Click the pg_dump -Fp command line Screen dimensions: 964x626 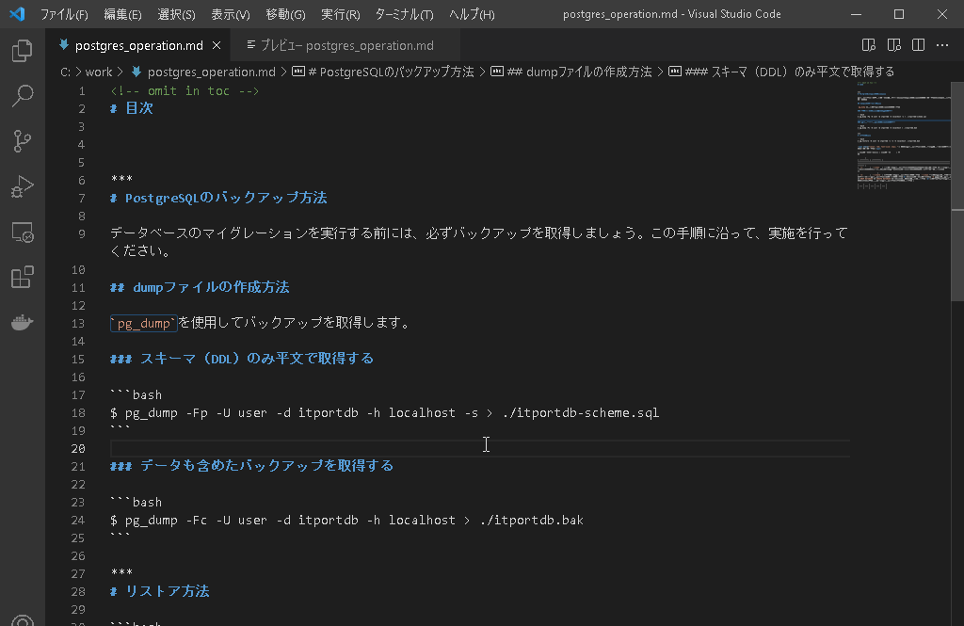[385, 412]
